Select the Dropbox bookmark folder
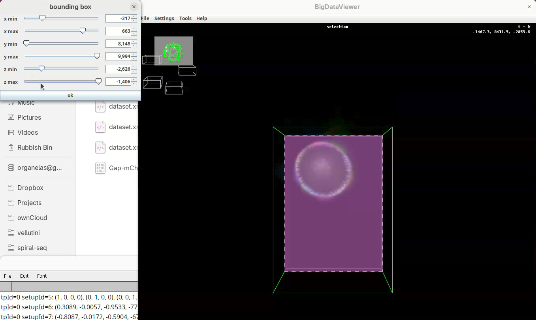Screen dimensions: 536x320 point(30,188)
